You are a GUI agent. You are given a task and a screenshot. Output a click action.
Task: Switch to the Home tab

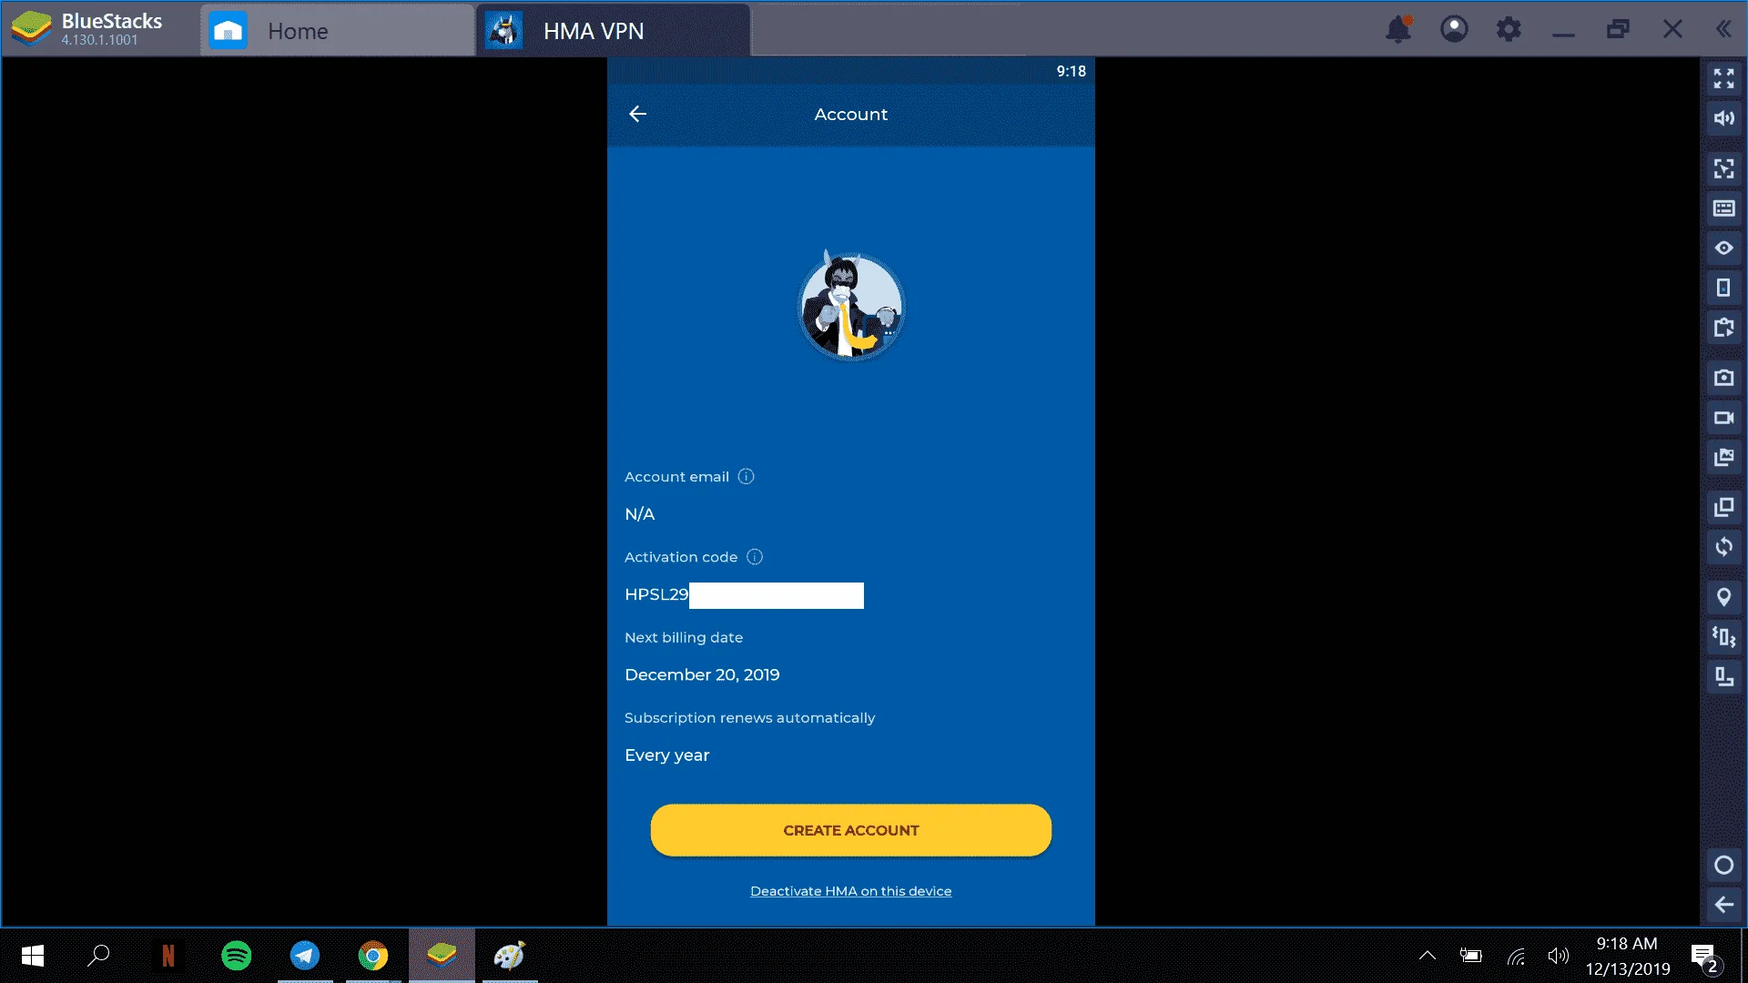(338, 31)
